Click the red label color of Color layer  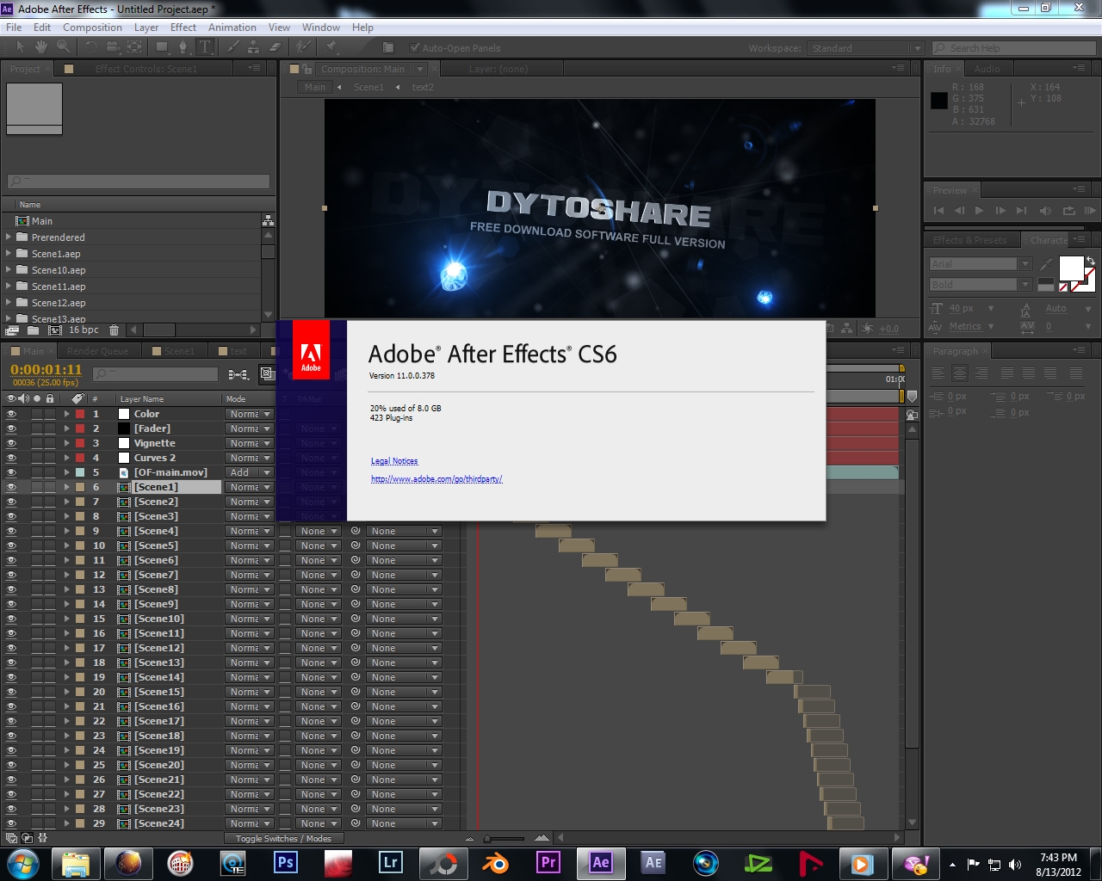click(x=80, y=414)
